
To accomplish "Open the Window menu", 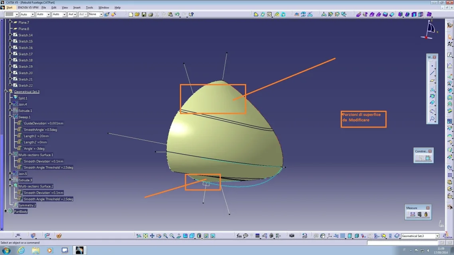I will 104,8.
